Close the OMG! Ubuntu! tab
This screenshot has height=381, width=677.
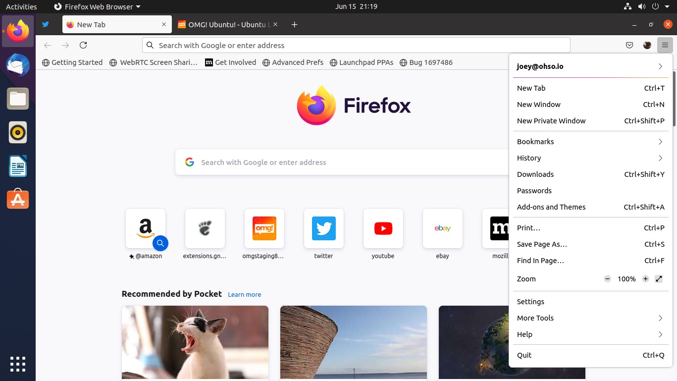point(275,24)
